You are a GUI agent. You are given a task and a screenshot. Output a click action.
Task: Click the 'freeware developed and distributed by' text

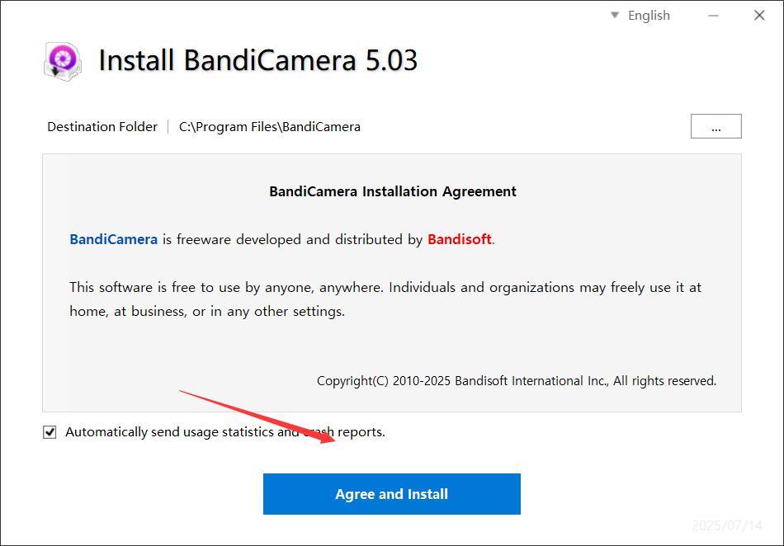tap(292, 239)
